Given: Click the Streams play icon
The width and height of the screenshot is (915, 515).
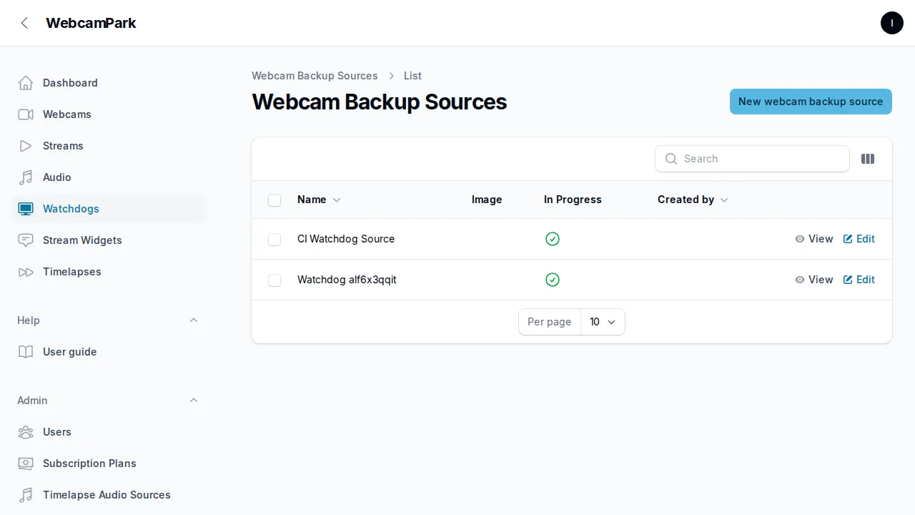Looking at the screenshot, I should 26,146.
